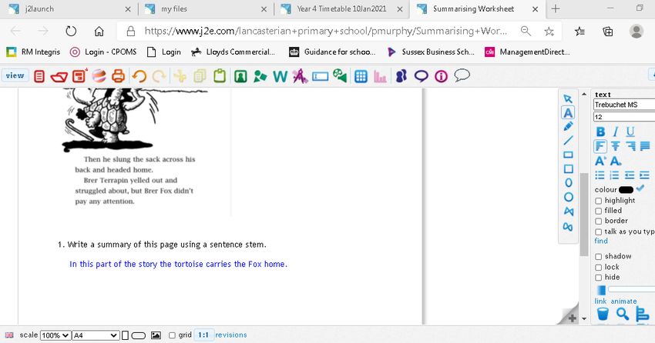655x343 pixels.
Task: Select the round circle shape tool
Action: [569, 197]
